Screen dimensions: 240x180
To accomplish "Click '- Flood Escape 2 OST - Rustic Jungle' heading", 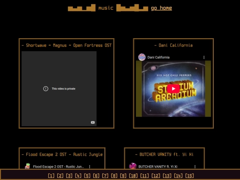I will [x=62, y=154].
